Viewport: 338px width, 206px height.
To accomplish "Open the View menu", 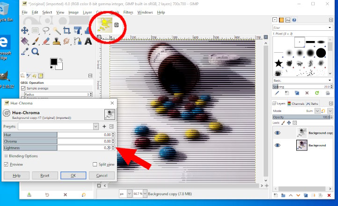I will click(x=60, y=13).
